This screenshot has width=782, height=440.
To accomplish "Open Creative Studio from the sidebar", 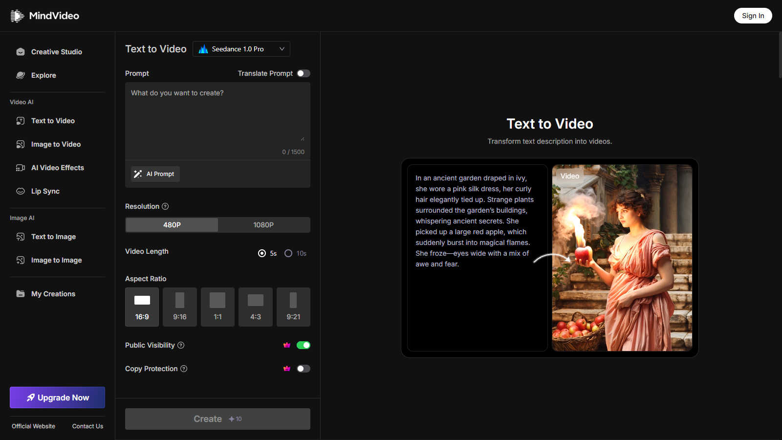I will pos(57,52).
